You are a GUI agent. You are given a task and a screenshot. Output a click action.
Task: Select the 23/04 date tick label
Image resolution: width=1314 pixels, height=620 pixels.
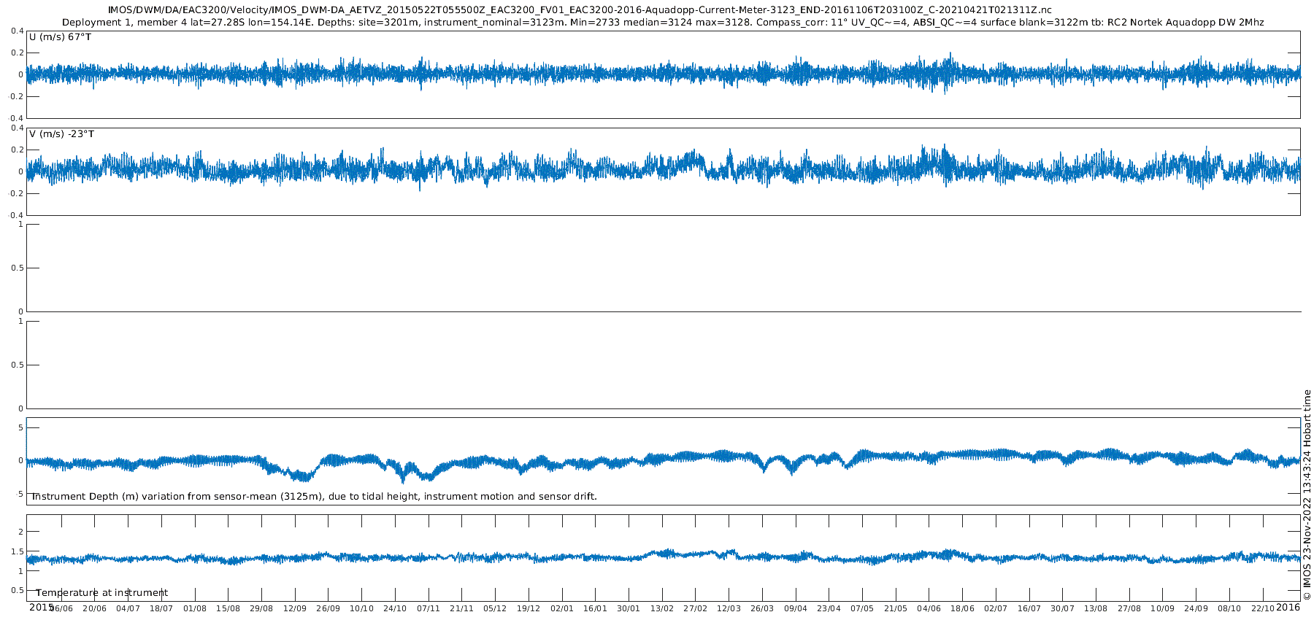(829, 608)
